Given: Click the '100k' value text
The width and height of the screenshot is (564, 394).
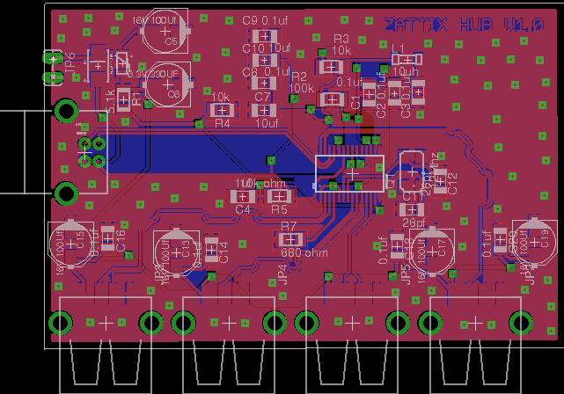Looking at the screenshot, I should (302, 88).
